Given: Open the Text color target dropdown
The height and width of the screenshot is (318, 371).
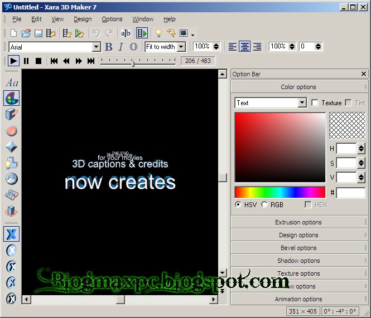Looking at the screenshot, I should coord(302,103).
